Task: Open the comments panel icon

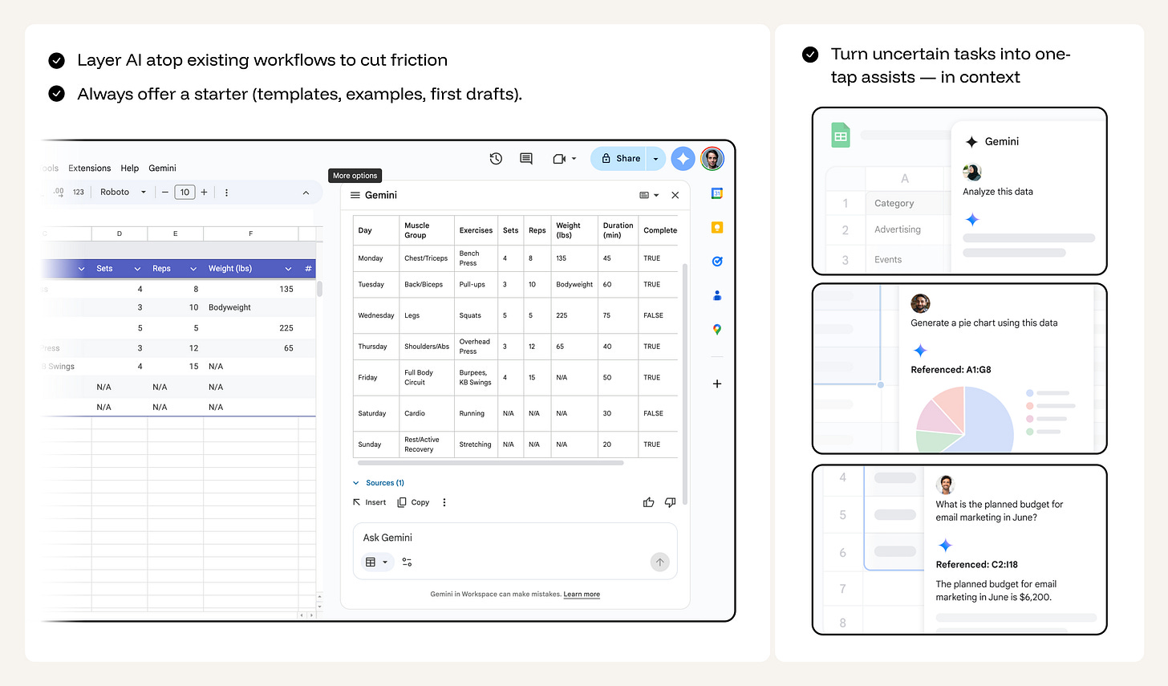Action: (525, 158)
